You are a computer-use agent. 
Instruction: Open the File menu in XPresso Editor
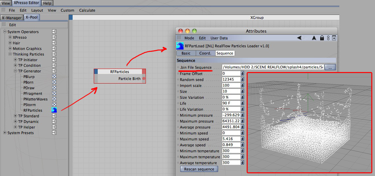coord(12,10)
